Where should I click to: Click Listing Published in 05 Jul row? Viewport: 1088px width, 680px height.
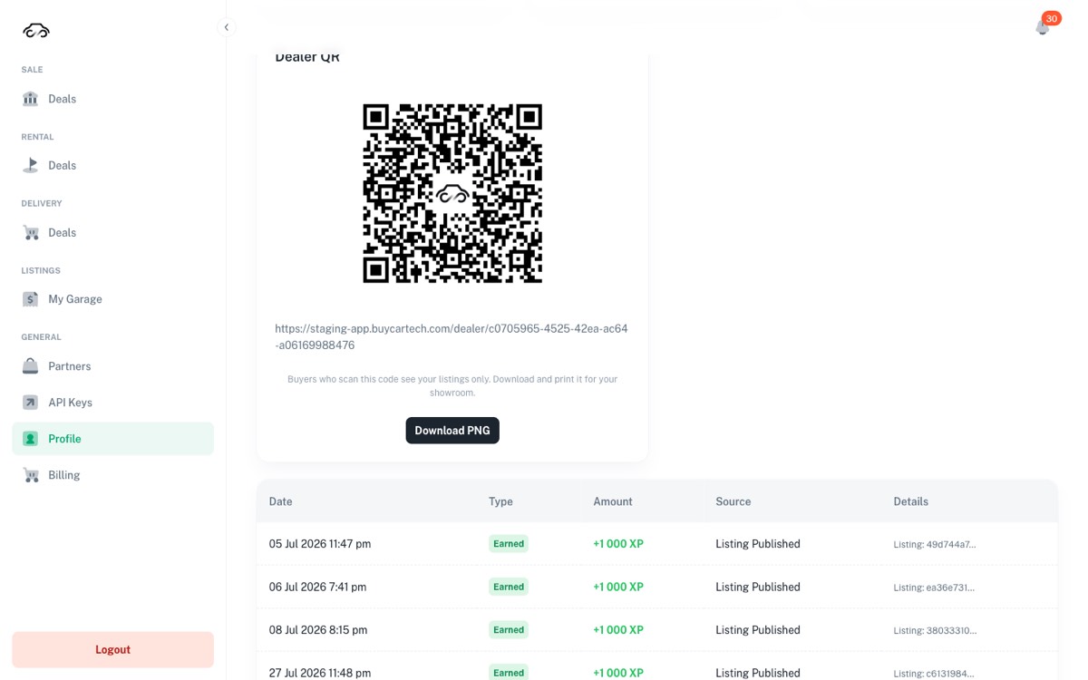(x=758, y=544)
